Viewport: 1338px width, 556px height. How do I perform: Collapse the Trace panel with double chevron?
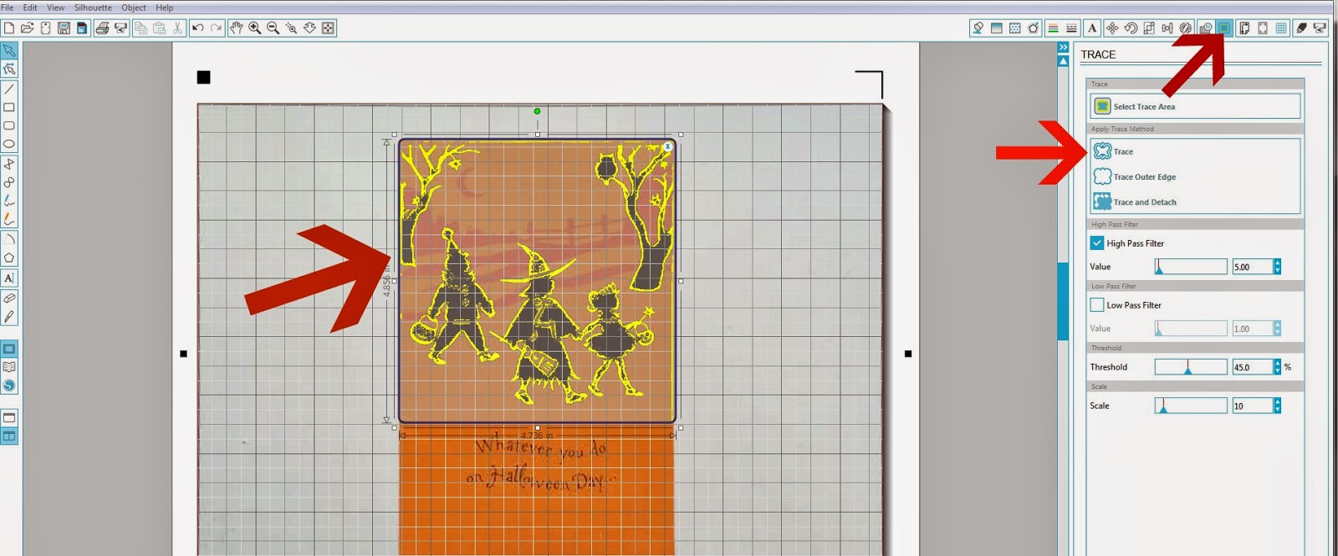pos(1063,48)
